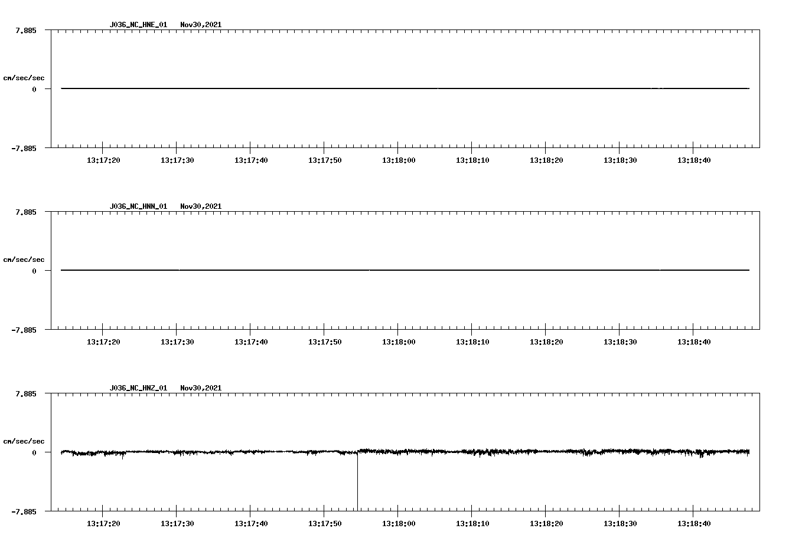Click the 7.885 upper limit on HNE axis
The width and height of the screenshot is (802, 545).
[26, 31]
